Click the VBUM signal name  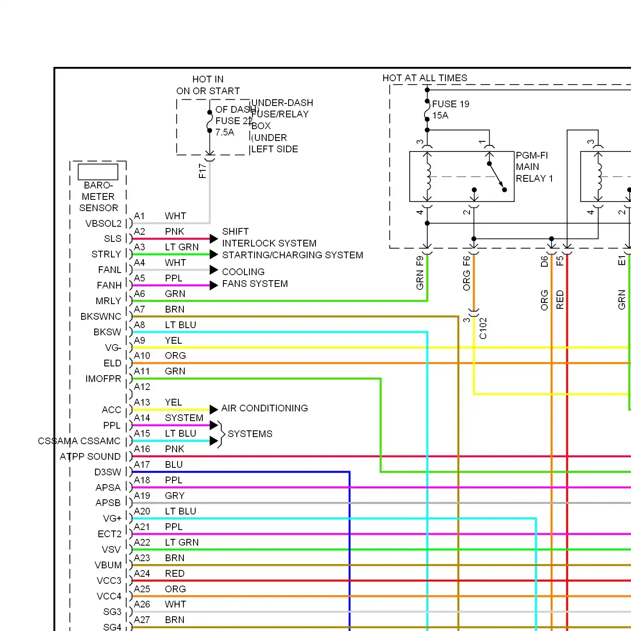coord(108,565)
